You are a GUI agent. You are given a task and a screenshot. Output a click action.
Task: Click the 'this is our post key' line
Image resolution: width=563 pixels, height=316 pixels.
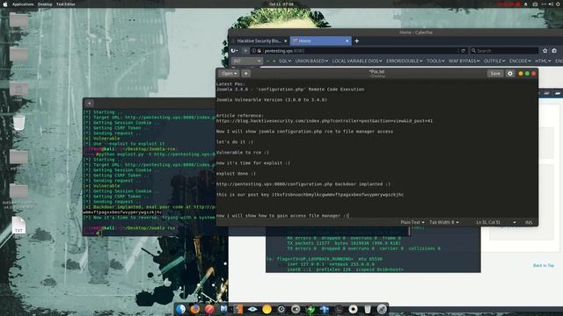[x=310, y=195]
